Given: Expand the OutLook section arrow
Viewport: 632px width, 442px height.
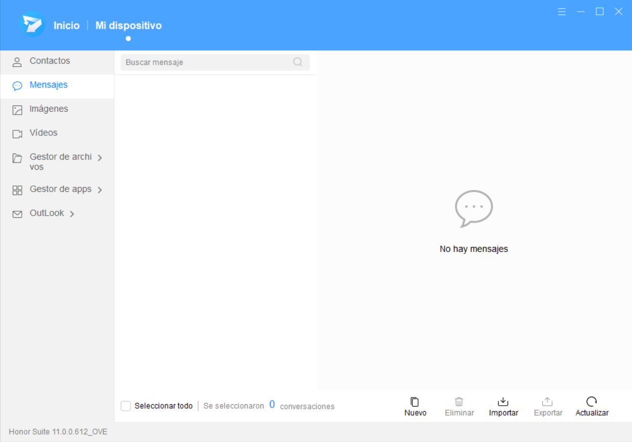Looking at the screenshot, I should 72,214.
